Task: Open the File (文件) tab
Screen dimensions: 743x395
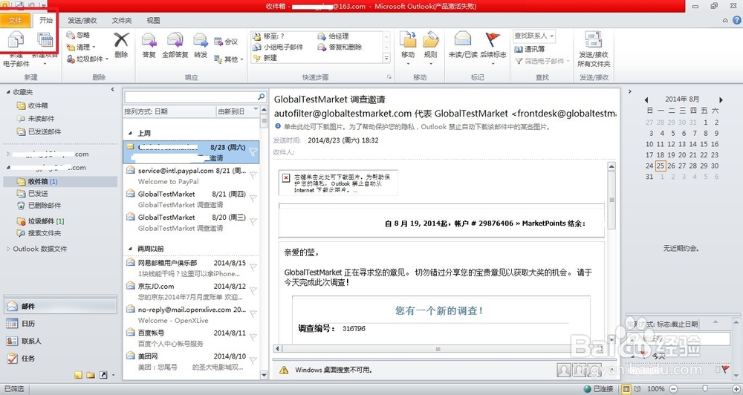Action: click(x=15, y=20)
